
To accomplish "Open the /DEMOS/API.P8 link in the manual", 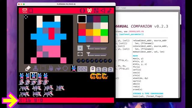I will tap(136, 31).
